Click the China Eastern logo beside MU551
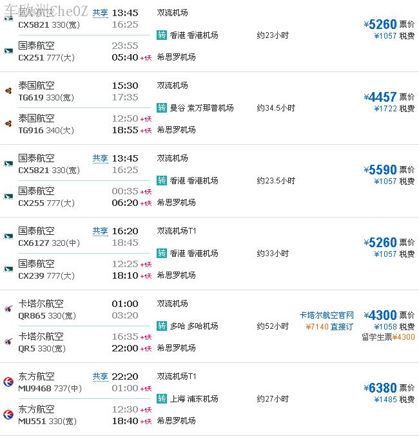The width and height of the screenshot is (419, 437). point(8,414)
